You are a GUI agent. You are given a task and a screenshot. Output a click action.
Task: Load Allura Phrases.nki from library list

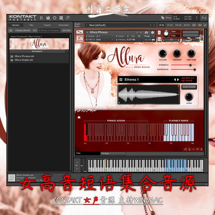tap(25, 56)
